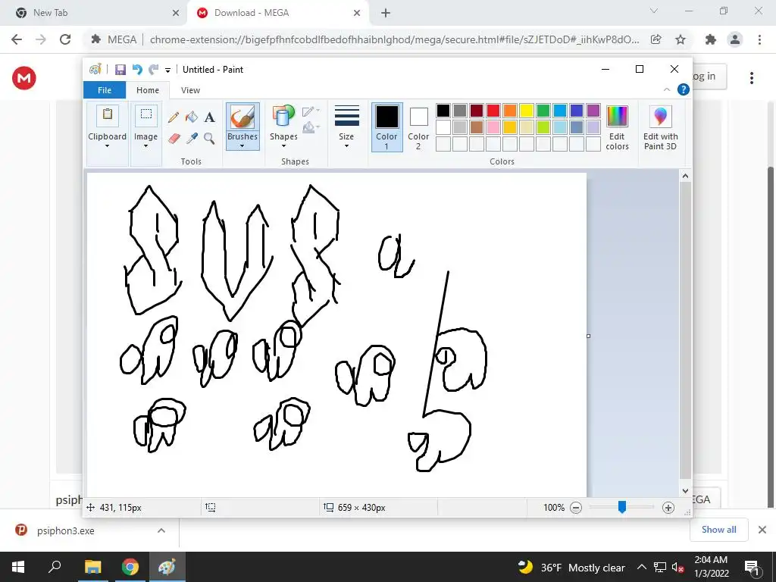Expand the Image dropdown arrow

coord(146,146)
